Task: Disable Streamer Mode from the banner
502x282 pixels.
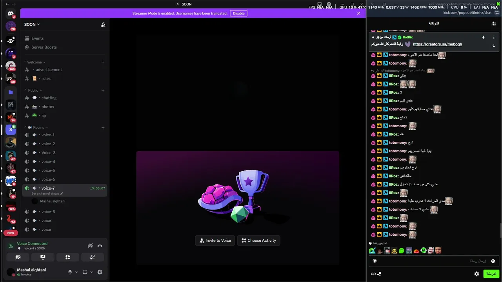Action: pos(238,13)
